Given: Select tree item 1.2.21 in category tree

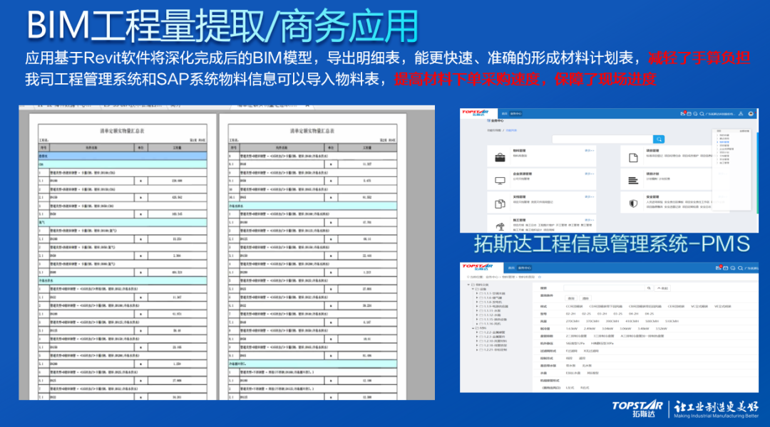Looking at the screenshot, I should coord(493,349).
